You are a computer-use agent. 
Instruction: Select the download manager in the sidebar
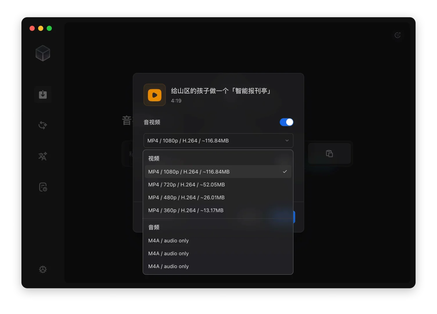tap(43, 94)
